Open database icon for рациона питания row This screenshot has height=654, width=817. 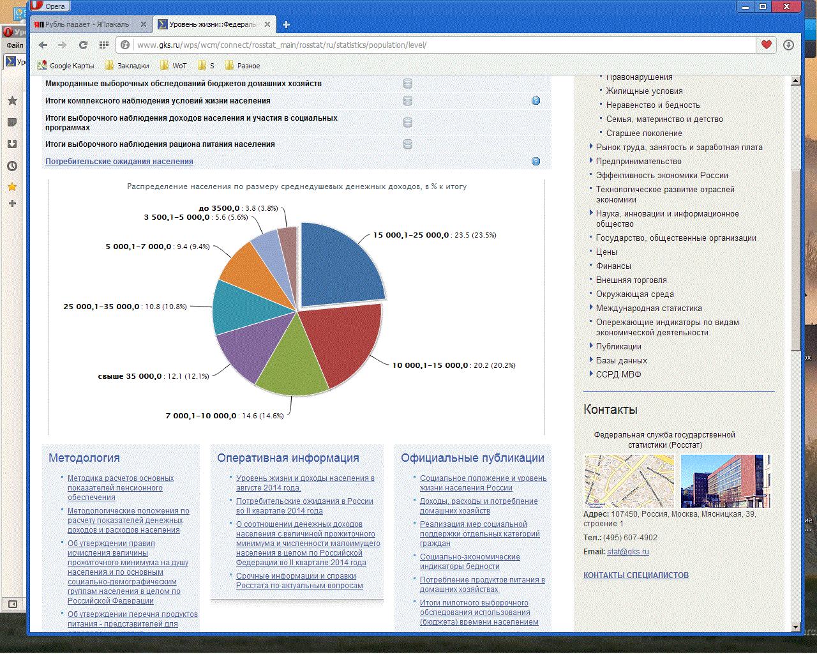tap(408, 144)
